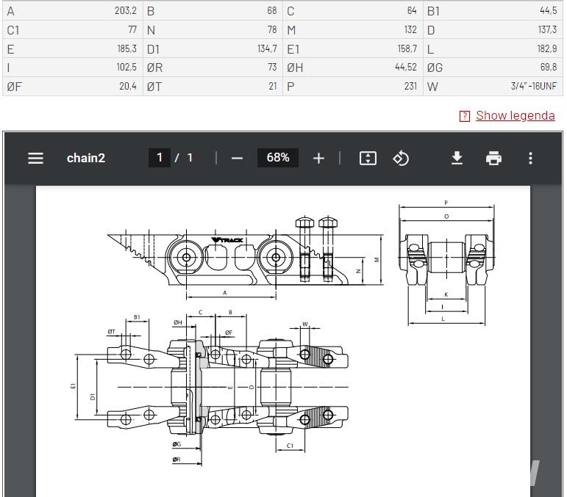Click the side view chain drawing

pyautogui.click(x=246, y=258)
